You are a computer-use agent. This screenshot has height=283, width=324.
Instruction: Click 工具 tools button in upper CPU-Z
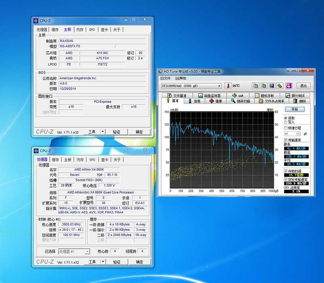click(92, 132)
